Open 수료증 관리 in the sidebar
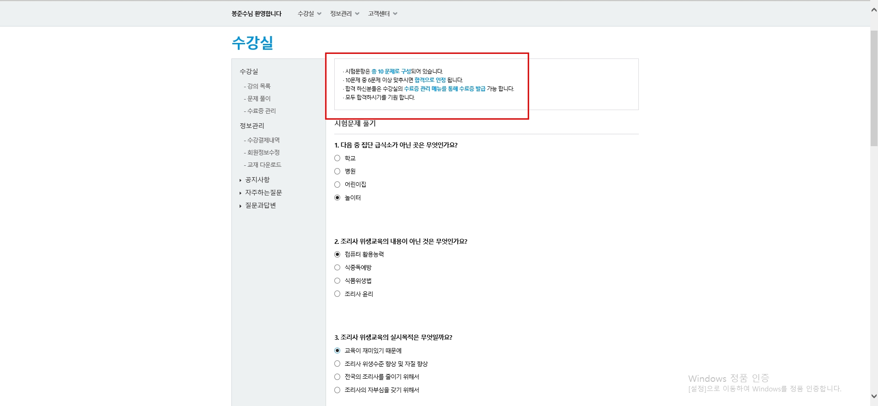 coord(261,111)
